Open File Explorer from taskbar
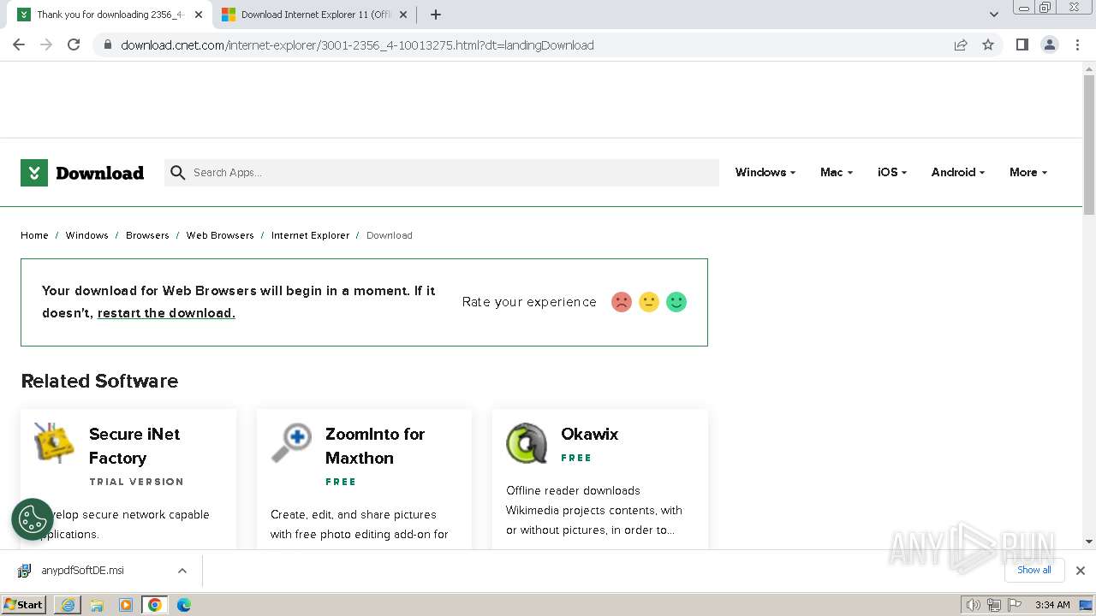Screen dimensions: 1096x616 pyautogui.click(x=97, y=605)
